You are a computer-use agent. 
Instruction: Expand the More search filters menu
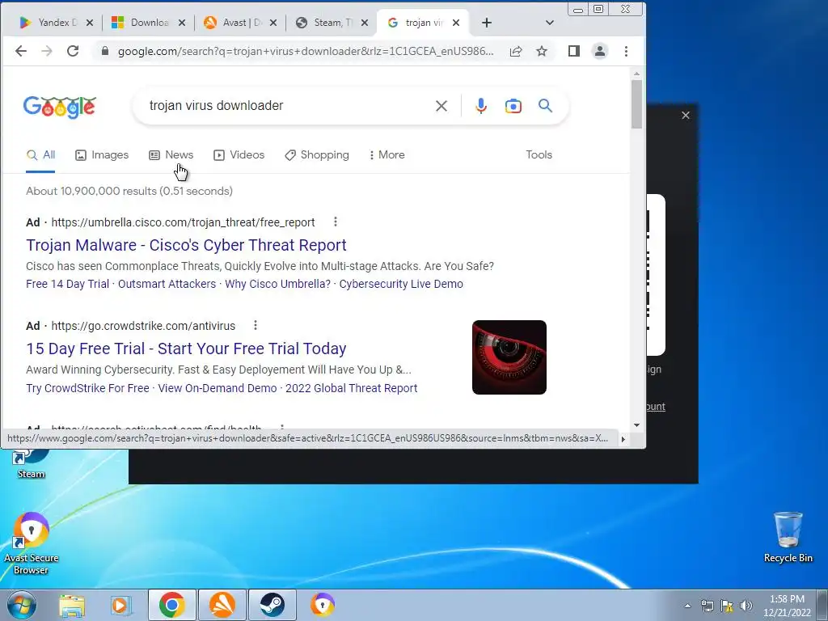(x=387, y=154)
